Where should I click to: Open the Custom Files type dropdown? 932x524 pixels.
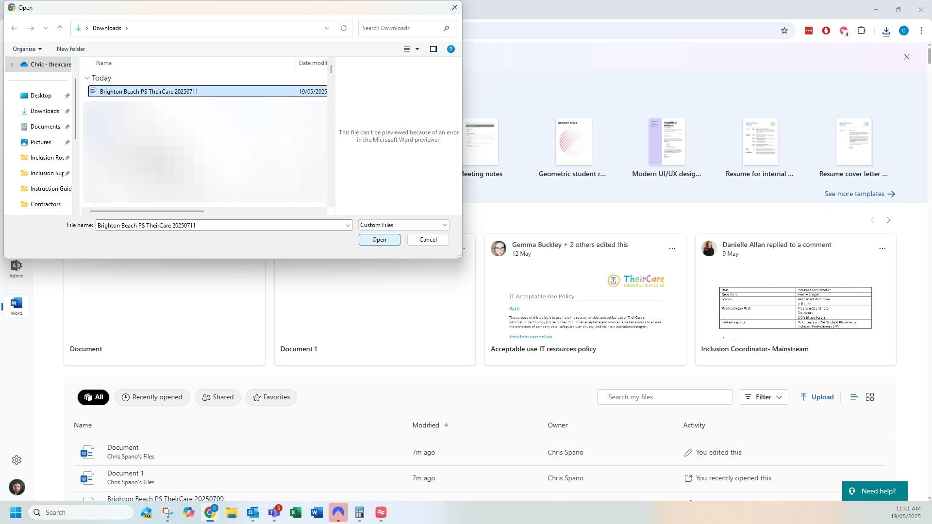point(403,225)
